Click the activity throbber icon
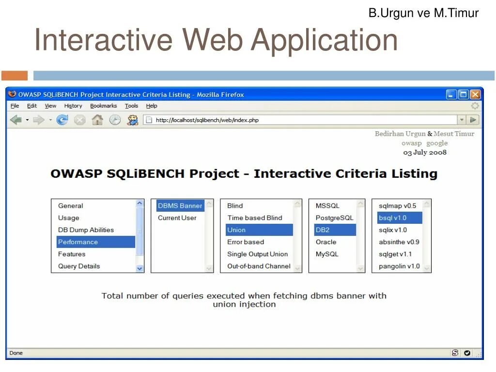The image size is (496, 372). tap(475, 106)
